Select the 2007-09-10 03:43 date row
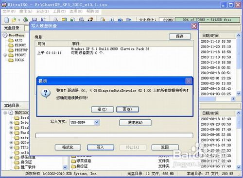 coord(216,89)
